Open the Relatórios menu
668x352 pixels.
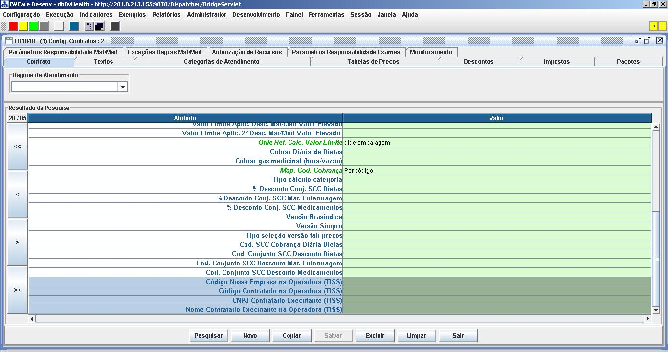pyautogui.click(x=166, y=15)
